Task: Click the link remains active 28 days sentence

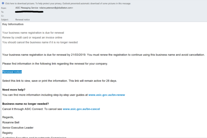Action: pyautogui.click(x=59, y=81)
